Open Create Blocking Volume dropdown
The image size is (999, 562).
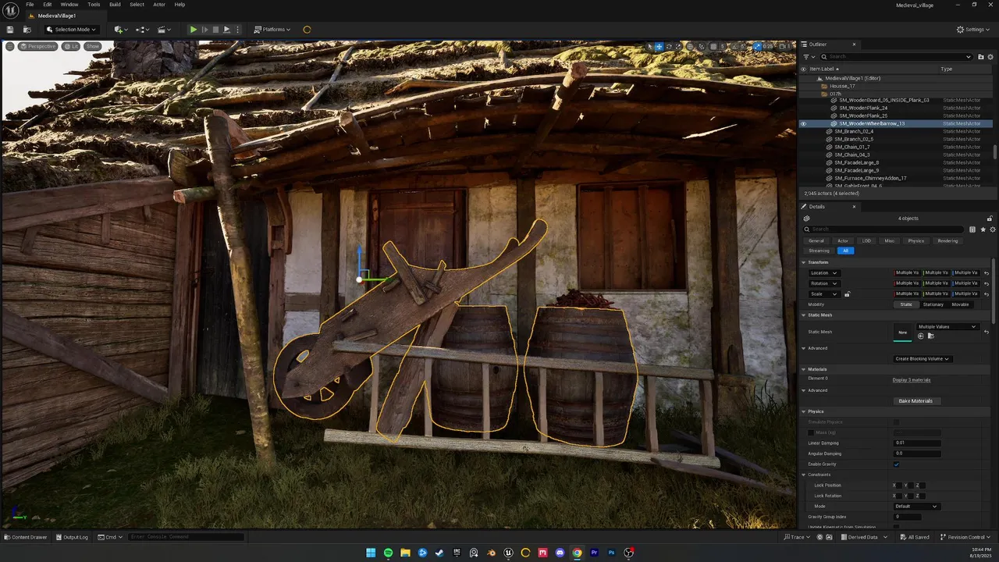(923, 359)
